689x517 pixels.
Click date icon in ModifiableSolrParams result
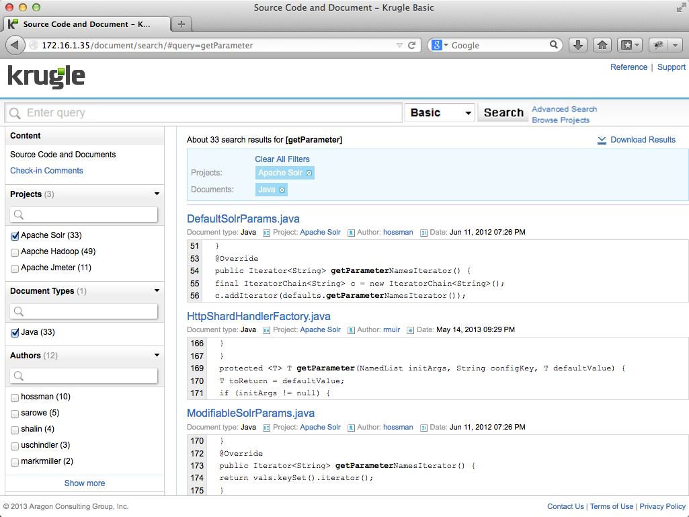[423, 428]
